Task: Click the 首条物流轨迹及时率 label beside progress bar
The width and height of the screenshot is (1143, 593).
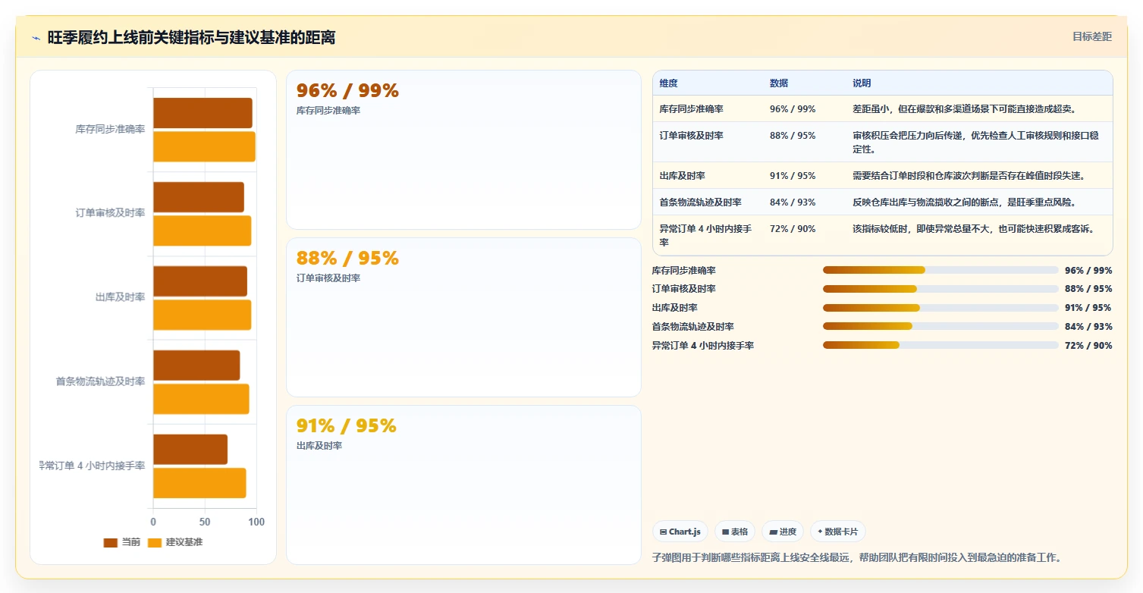Action: coord(693,327)
